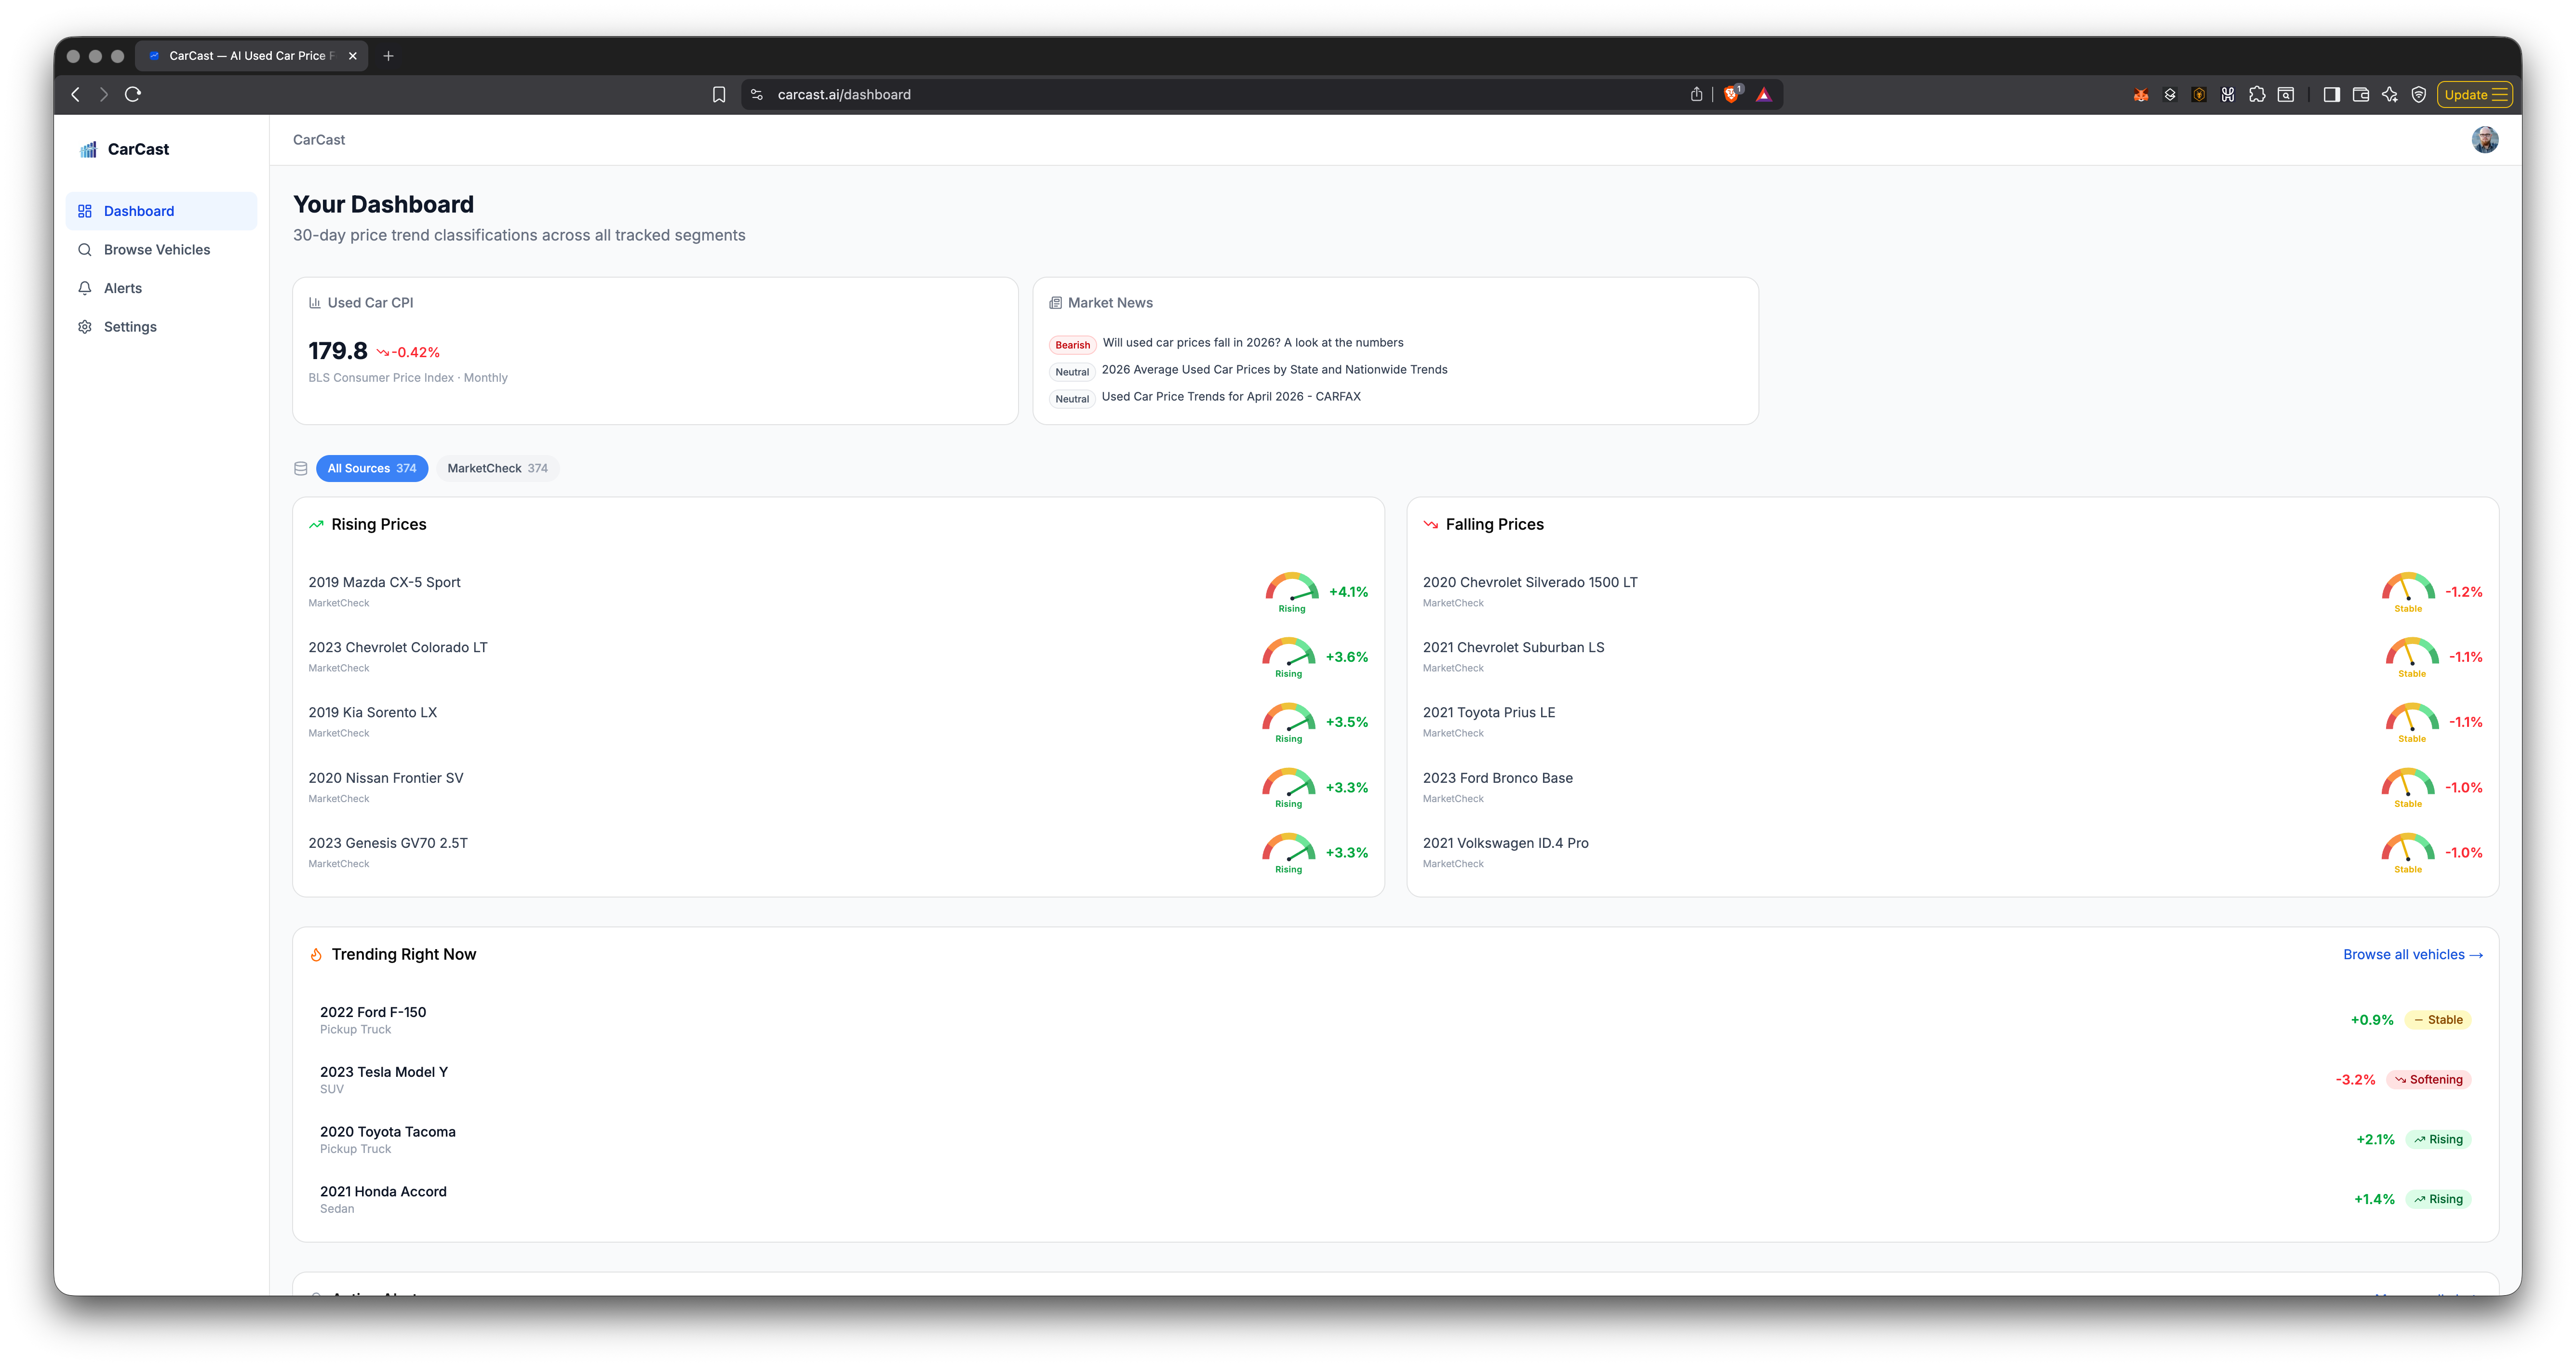Click the +3.6% change for Chevrolet Colorado LT
Screen dimensions: 2576x1367
(1347, 657)
